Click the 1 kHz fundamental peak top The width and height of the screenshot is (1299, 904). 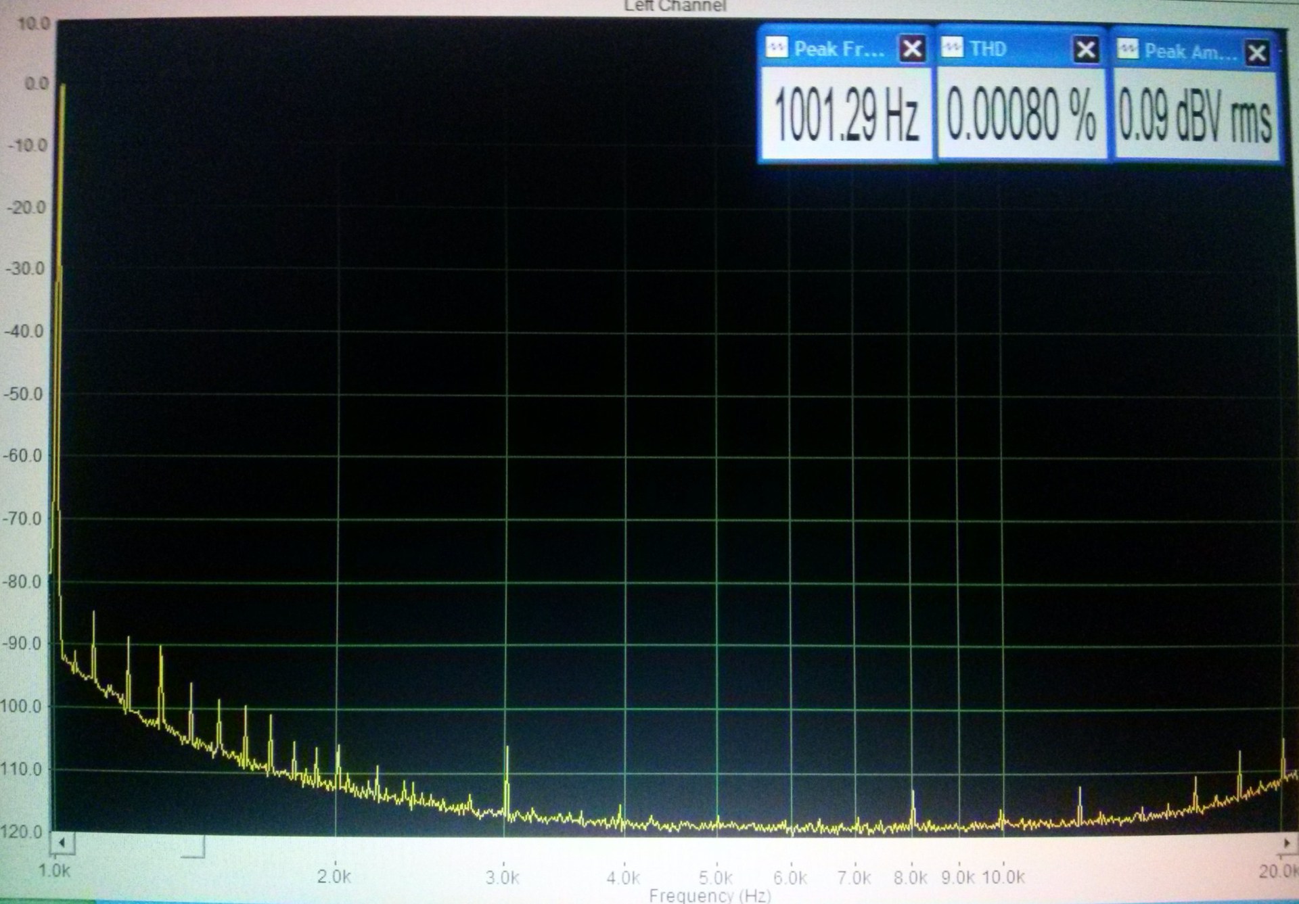[62, 87]
